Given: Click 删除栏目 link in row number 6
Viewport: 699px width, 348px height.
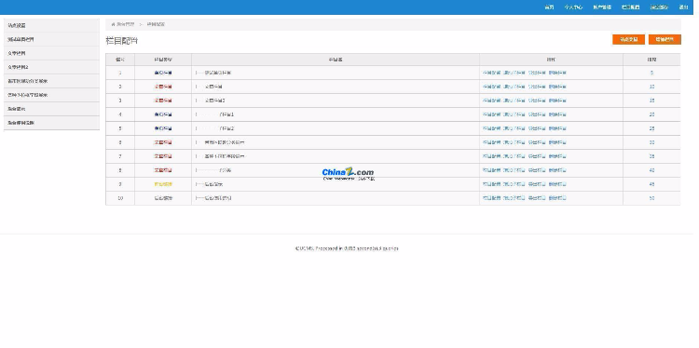Looking at the screenshot, I should coord(557,142).
